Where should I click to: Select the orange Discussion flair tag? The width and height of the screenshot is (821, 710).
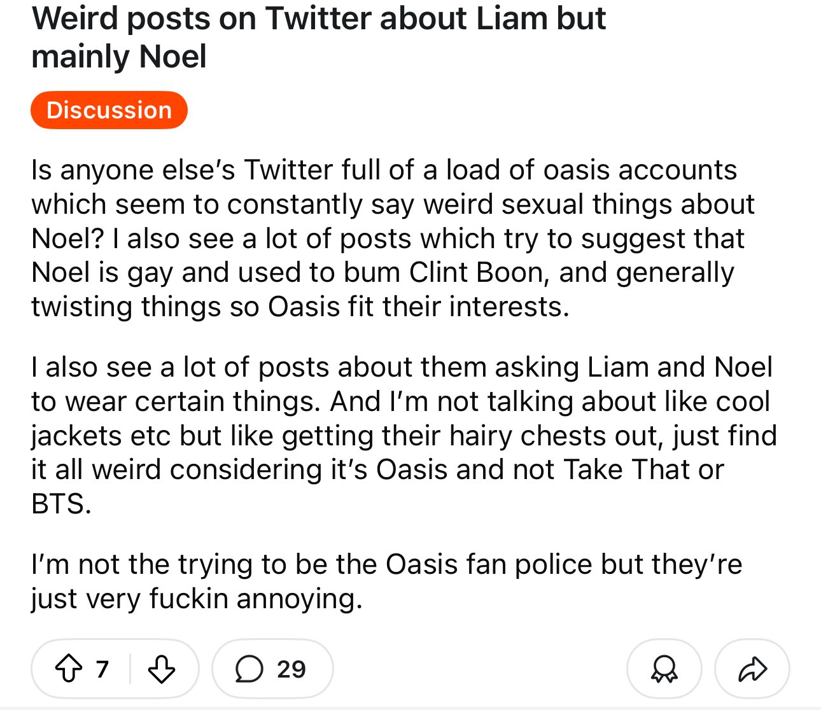click(x=109, y=110)
